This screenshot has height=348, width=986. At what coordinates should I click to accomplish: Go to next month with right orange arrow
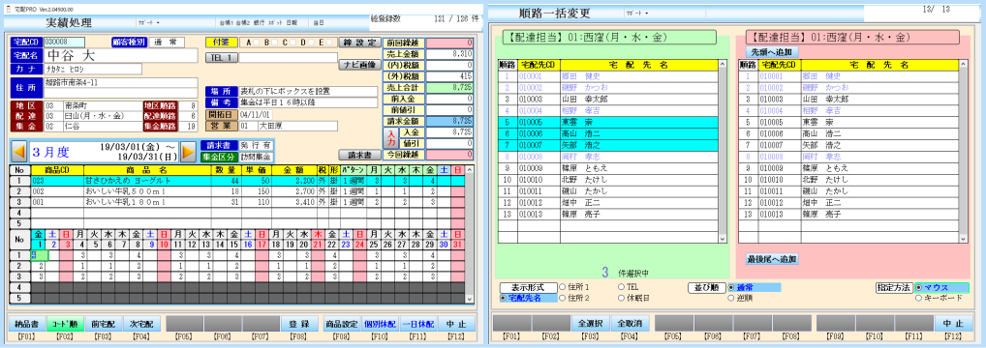[188, 152]
